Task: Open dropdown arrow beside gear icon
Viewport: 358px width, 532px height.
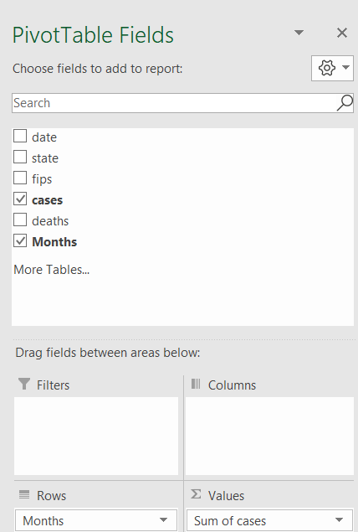Action: tap(345, 67)
